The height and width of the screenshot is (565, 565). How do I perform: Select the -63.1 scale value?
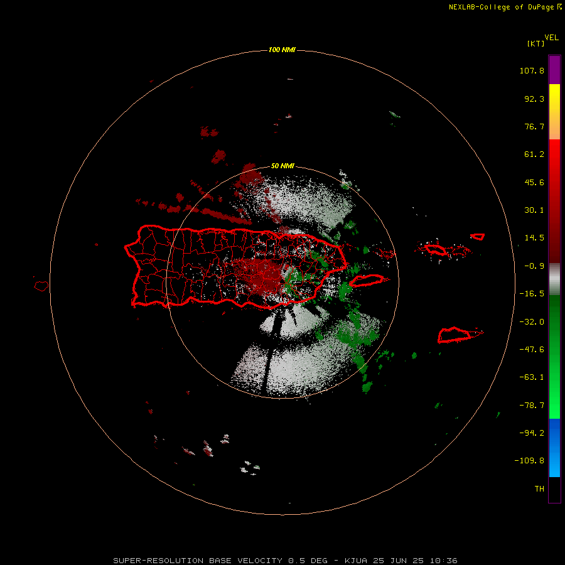tap(532, 377)
